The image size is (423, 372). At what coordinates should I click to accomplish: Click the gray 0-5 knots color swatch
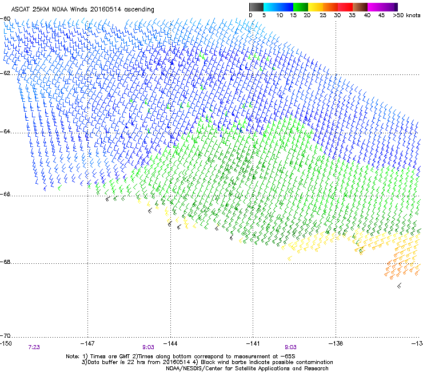click(x=256, y=7)
